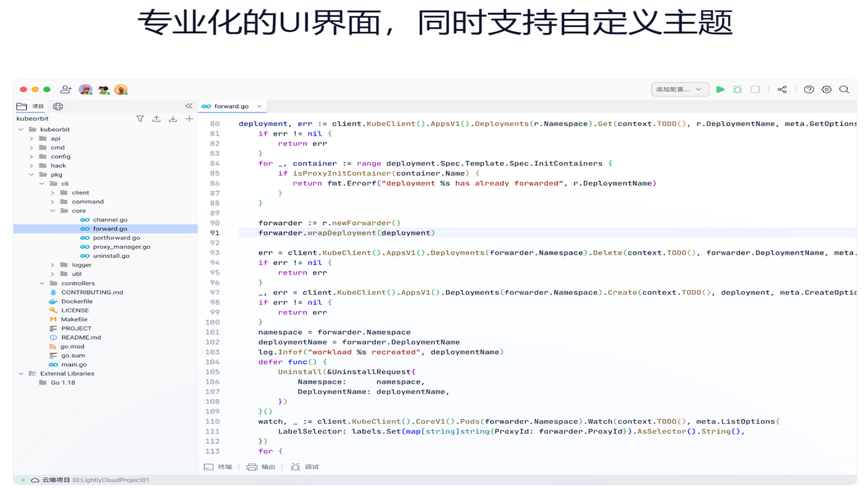Collapse the core folder
Viewport: 867px width, 488px height.
click(x=52, y=210)
